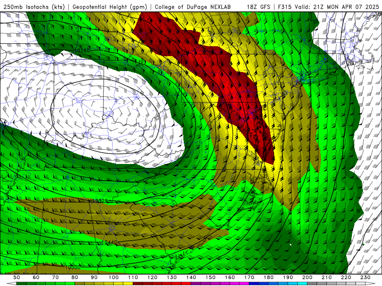Select the 10440 height contour label
Image resolution: width=382 pixels, height=286 pixels.
point(109,242)
